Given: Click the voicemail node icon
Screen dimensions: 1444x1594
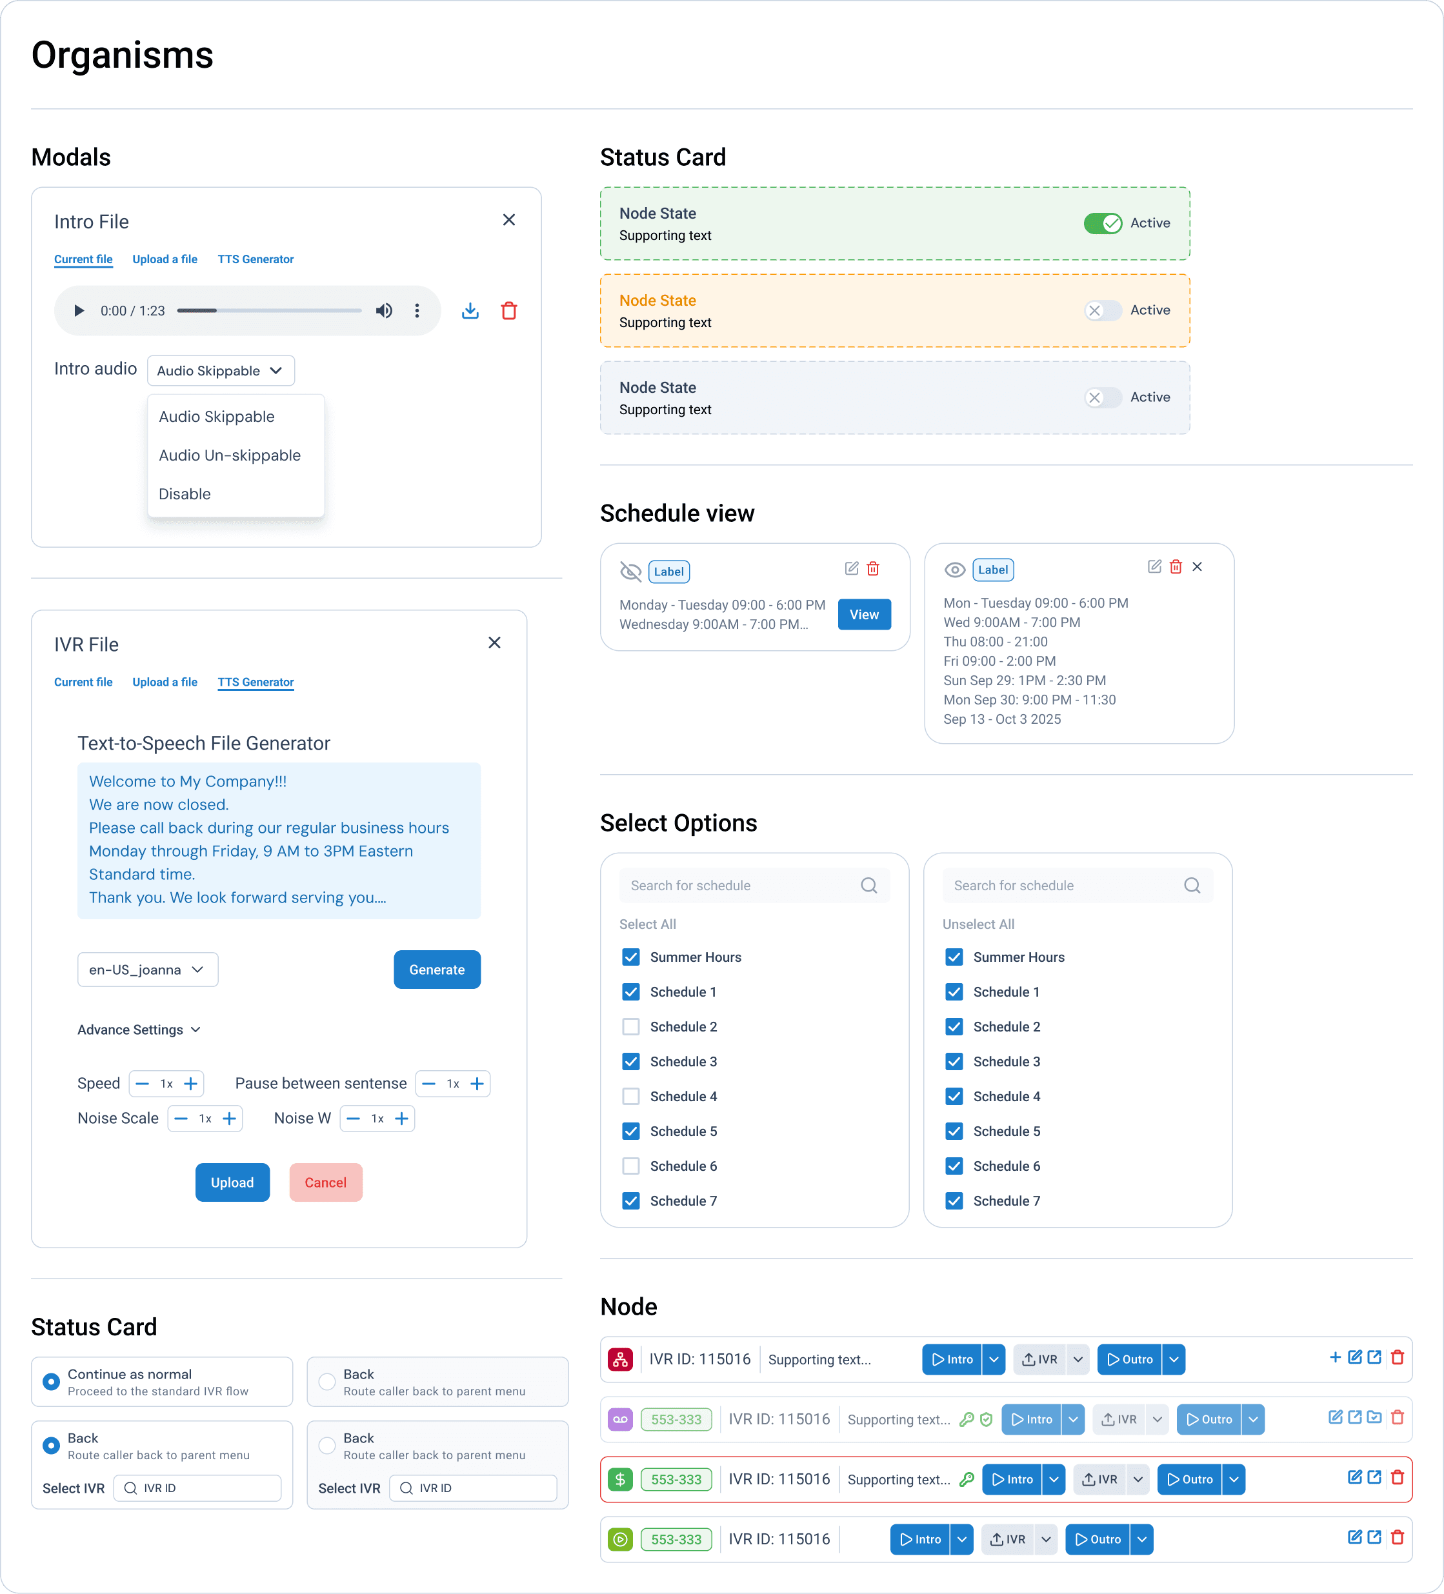Looking at the screenshot, I should pyautogui.click(x=620, y=1419).
